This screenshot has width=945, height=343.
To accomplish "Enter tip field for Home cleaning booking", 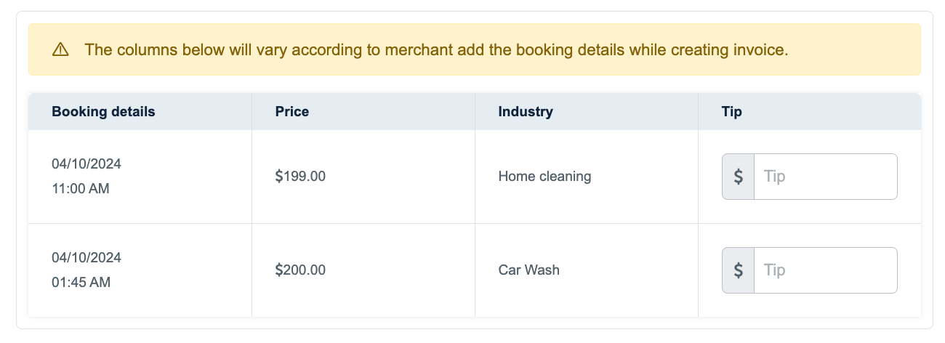I will (x=825, y=177).
